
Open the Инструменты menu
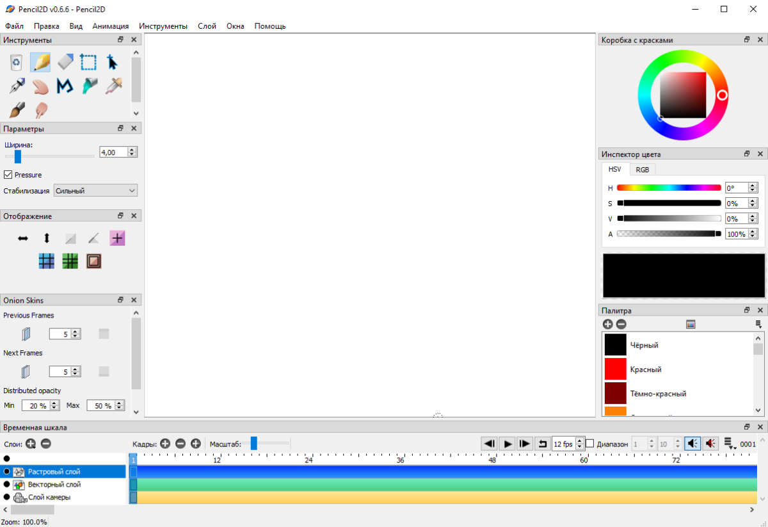click(x=163, y=26)
